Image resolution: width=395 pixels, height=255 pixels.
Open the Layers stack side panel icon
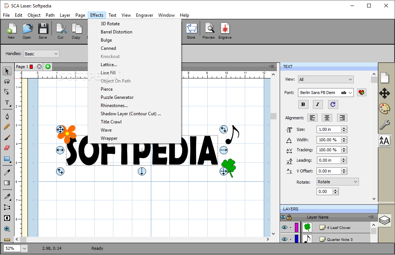click(385, 220)
